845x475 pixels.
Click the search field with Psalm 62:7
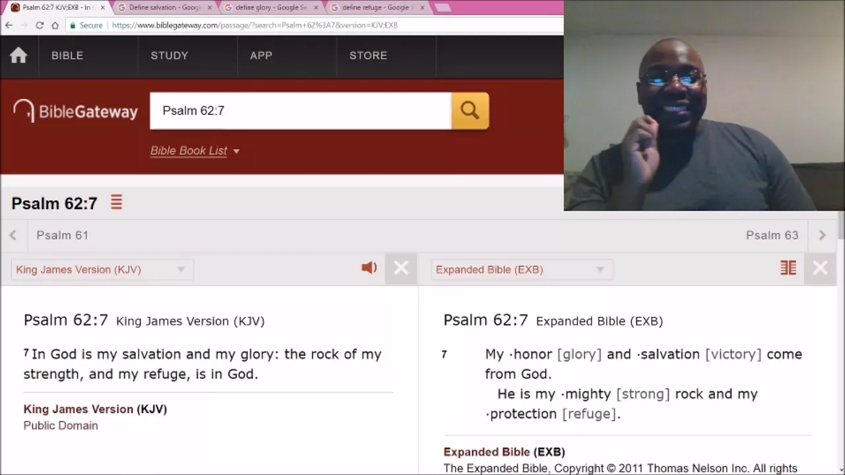(x=300, y=110)
